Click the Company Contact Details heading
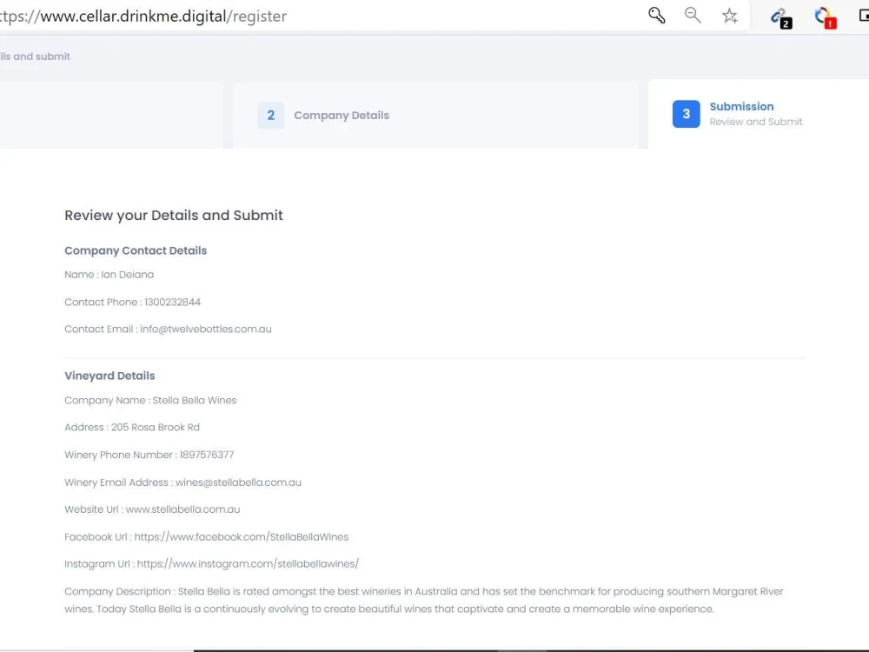The width and height of the screenshot is (869, 652). [136, 250]
